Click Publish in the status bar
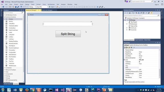Viewport: 164px width, 92px height. [x=159, y=87]
